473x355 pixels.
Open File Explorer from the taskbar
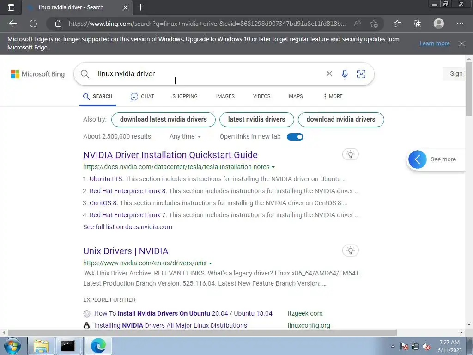(x=41, y=346)
